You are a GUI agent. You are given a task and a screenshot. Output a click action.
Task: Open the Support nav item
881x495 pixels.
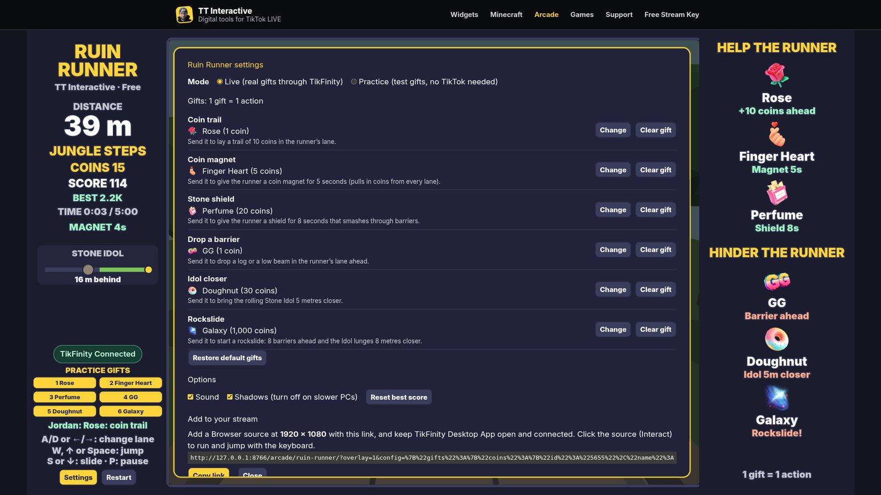coord(619,15)
